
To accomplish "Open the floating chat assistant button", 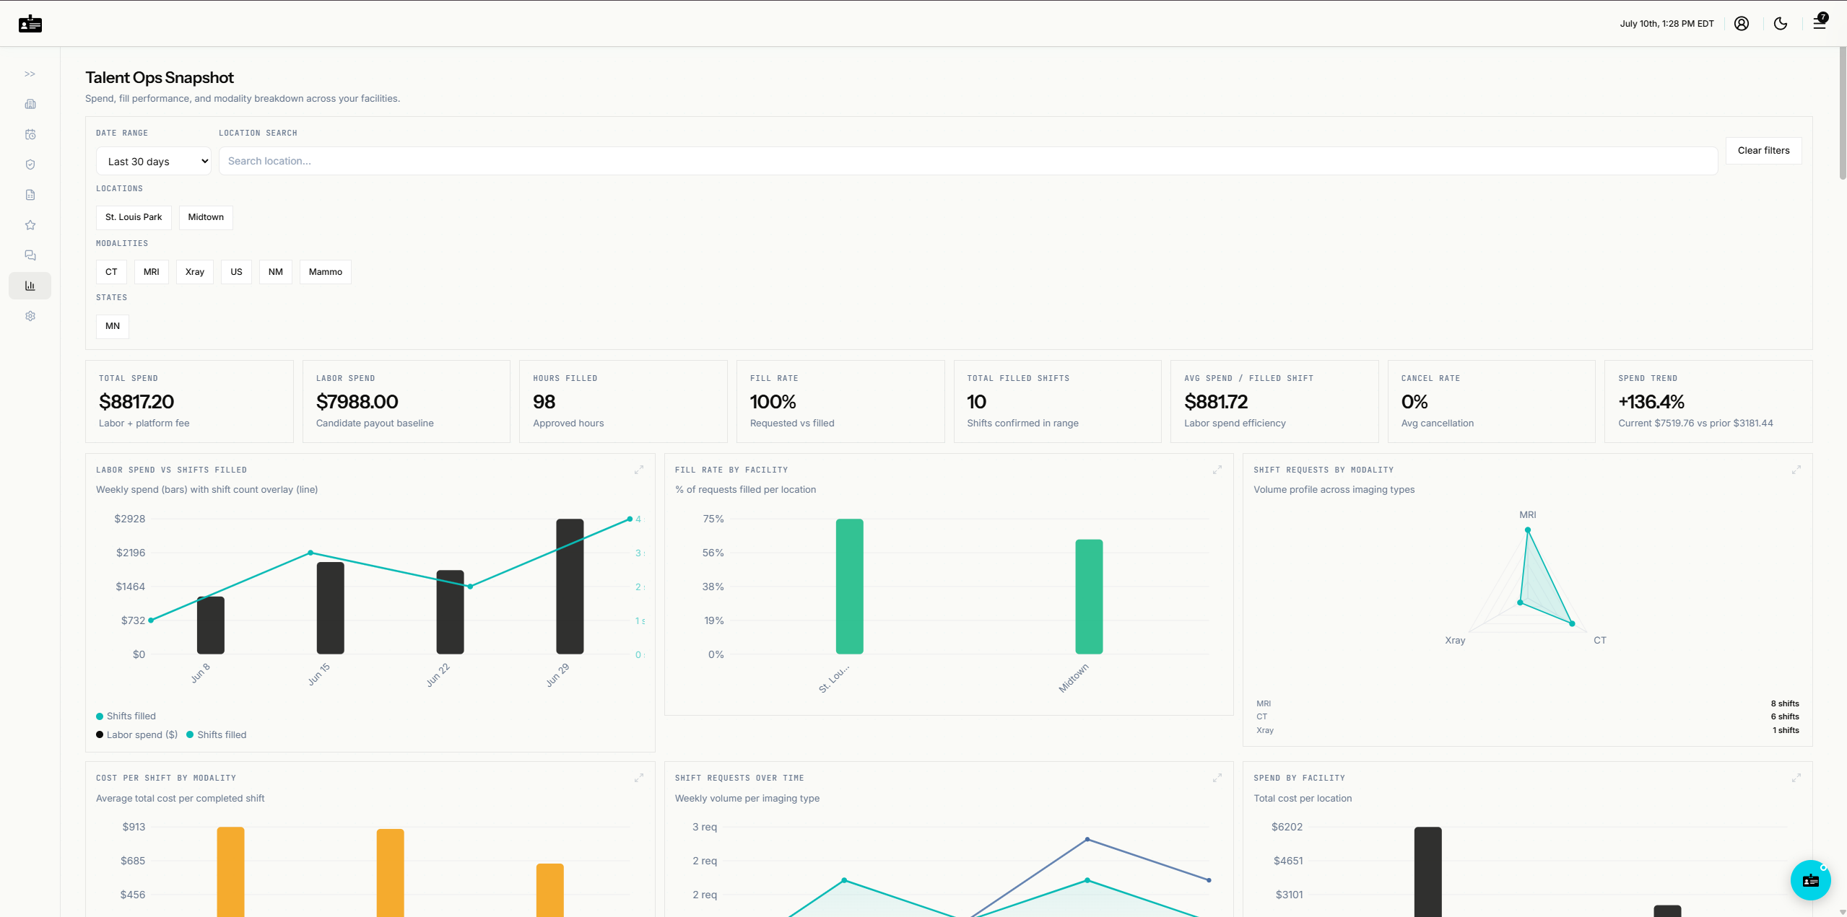I will (1810, 880).
